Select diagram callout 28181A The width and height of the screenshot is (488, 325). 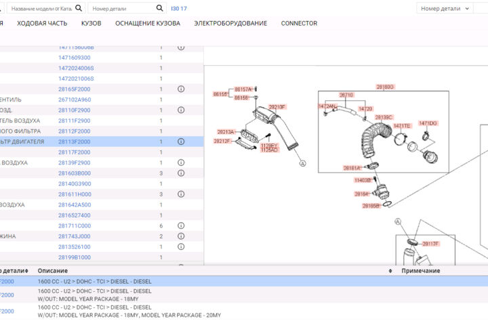352,168
